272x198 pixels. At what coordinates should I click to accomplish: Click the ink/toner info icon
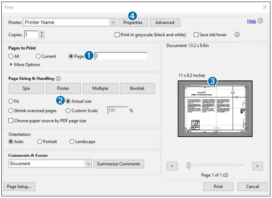(237, 35)
